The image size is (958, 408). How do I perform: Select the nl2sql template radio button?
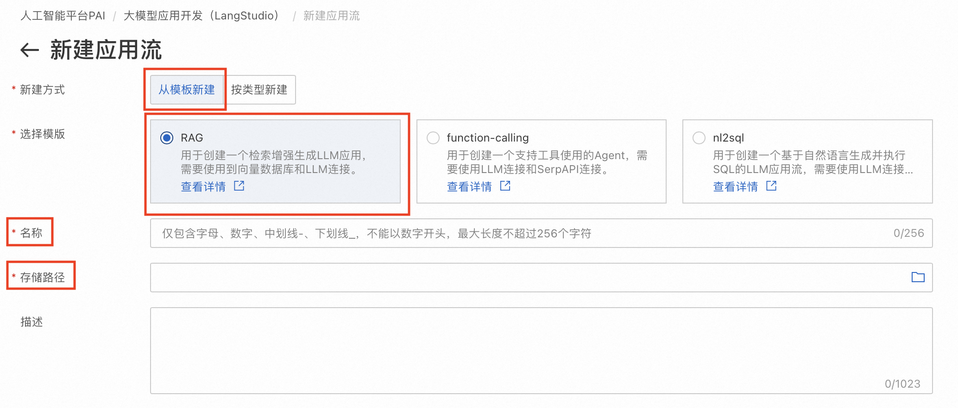pyautogui.click(x=699, y=138)
